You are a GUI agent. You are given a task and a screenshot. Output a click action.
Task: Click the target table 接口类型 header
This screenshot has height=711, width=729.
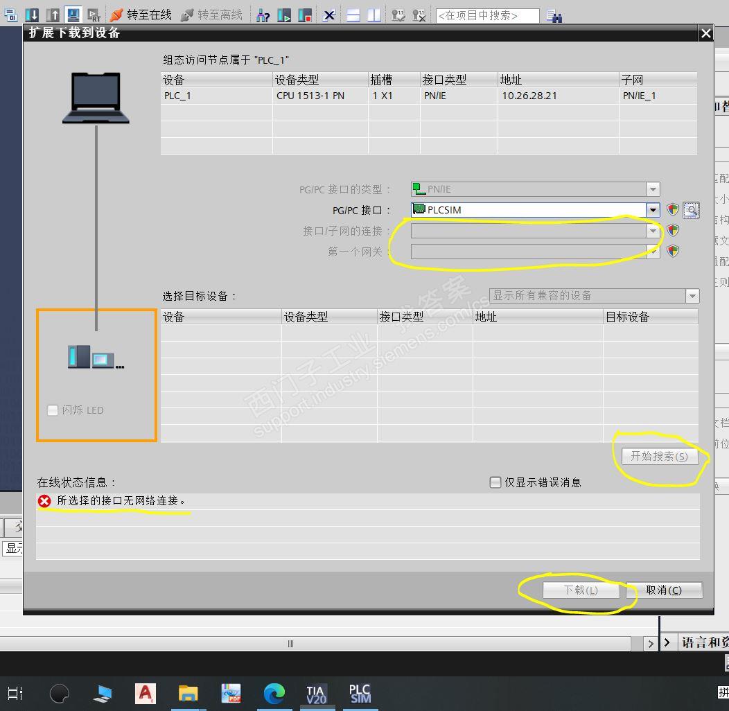point(425,317)
